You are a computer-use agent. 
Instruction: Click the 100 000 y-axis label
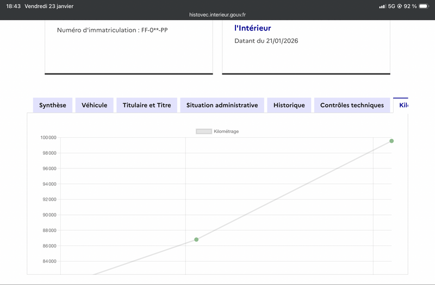tap(47, 138)
